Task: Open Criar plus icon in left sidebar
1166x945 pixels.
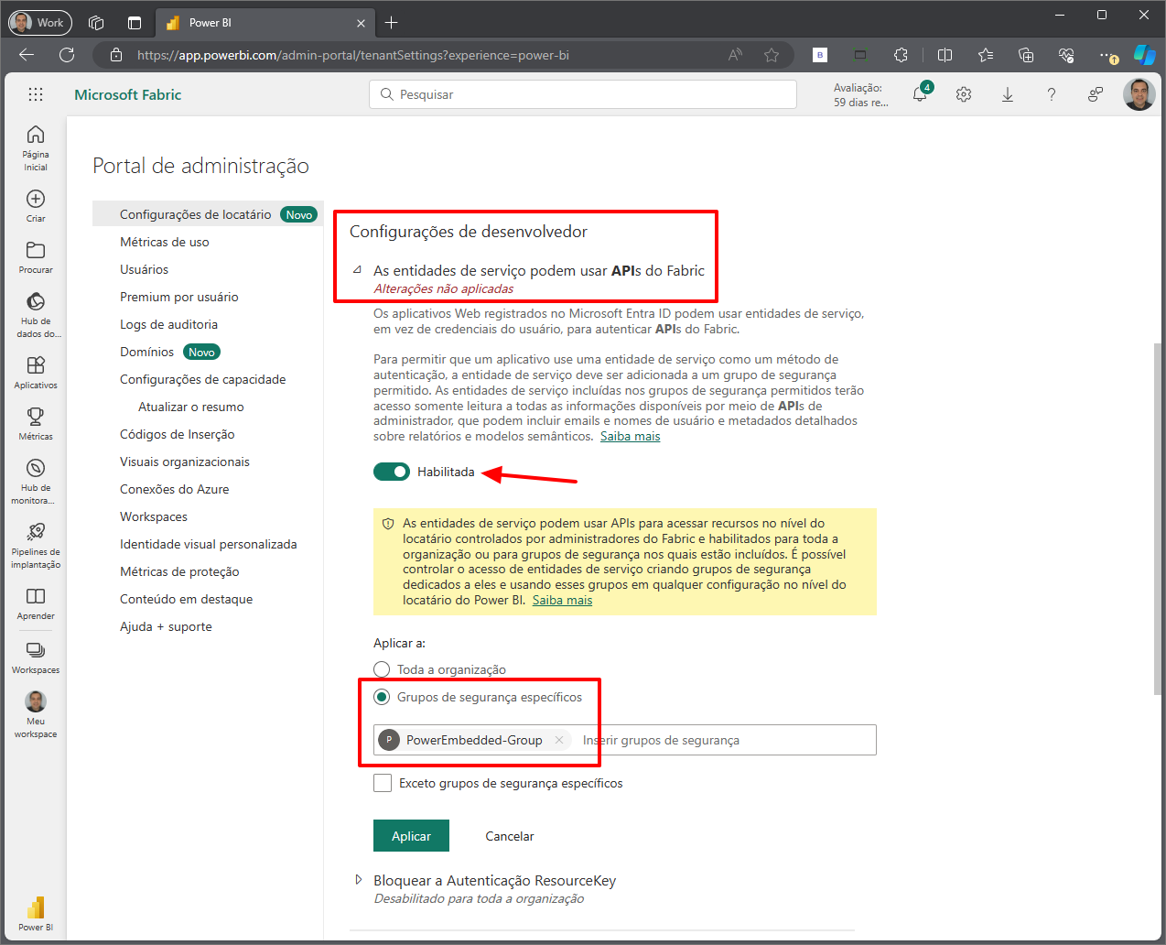Action: coord(36,200)
